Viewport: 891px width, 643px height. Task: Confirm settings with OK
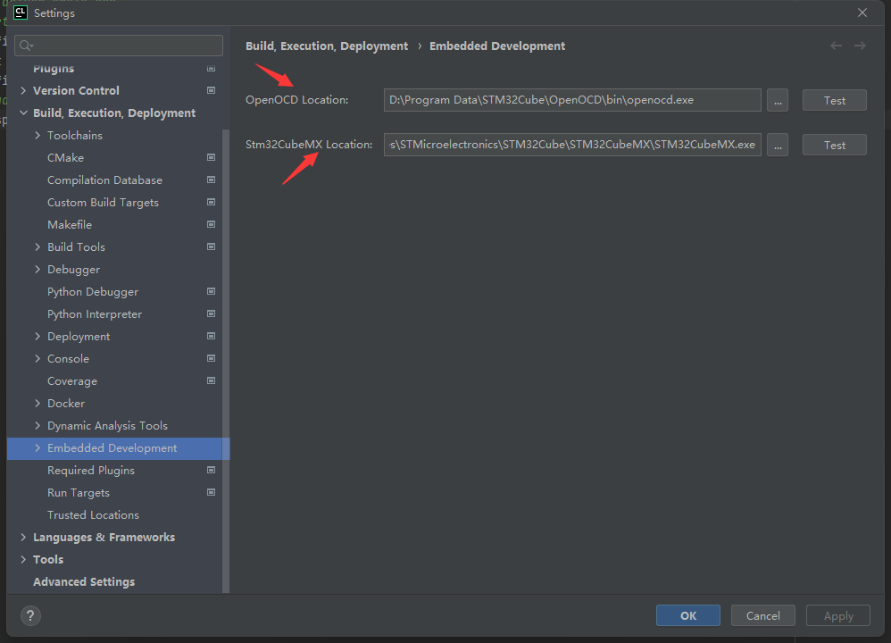688,615
